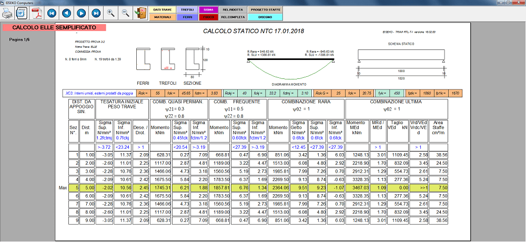Click the DIAGRAMMA MOMENTO curve
The width and height of the screenshot is (526, 242).
pyautogui.click(x=290, y=70)
